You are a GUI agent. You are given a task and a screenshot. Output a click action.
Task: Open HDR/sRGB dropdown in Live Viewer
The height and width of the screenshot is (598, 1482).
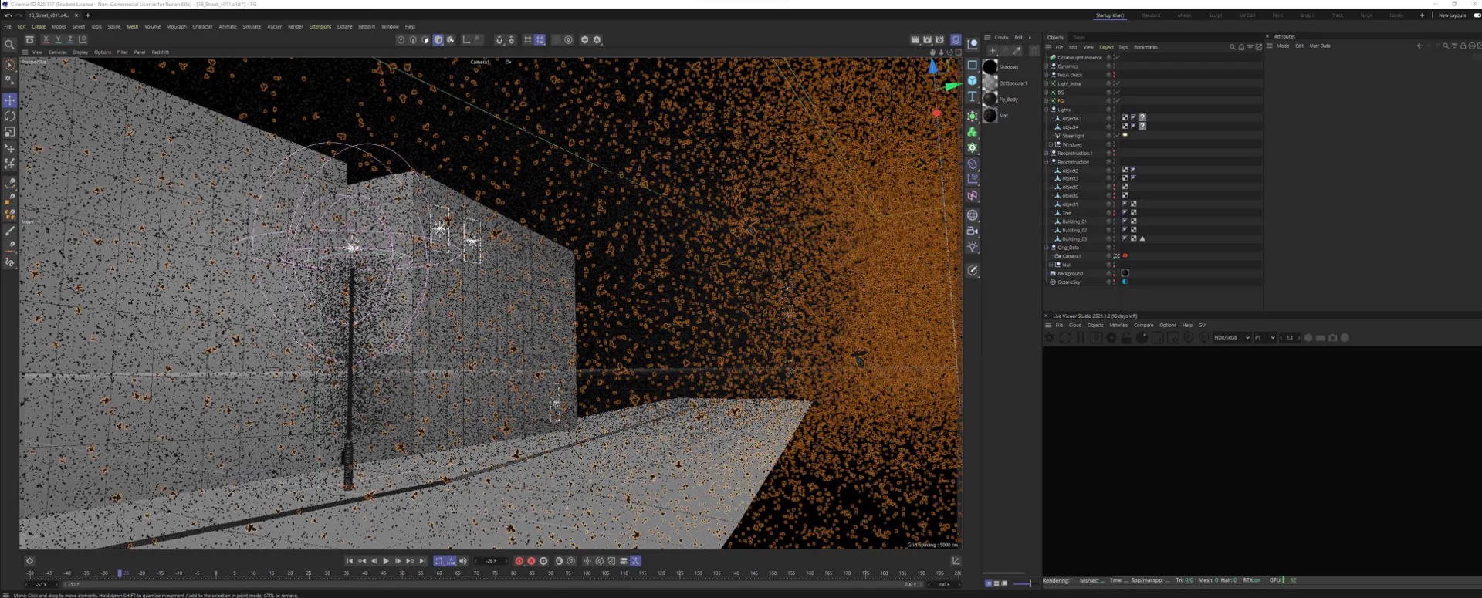pyautogui.click(x=1231, y=338)
